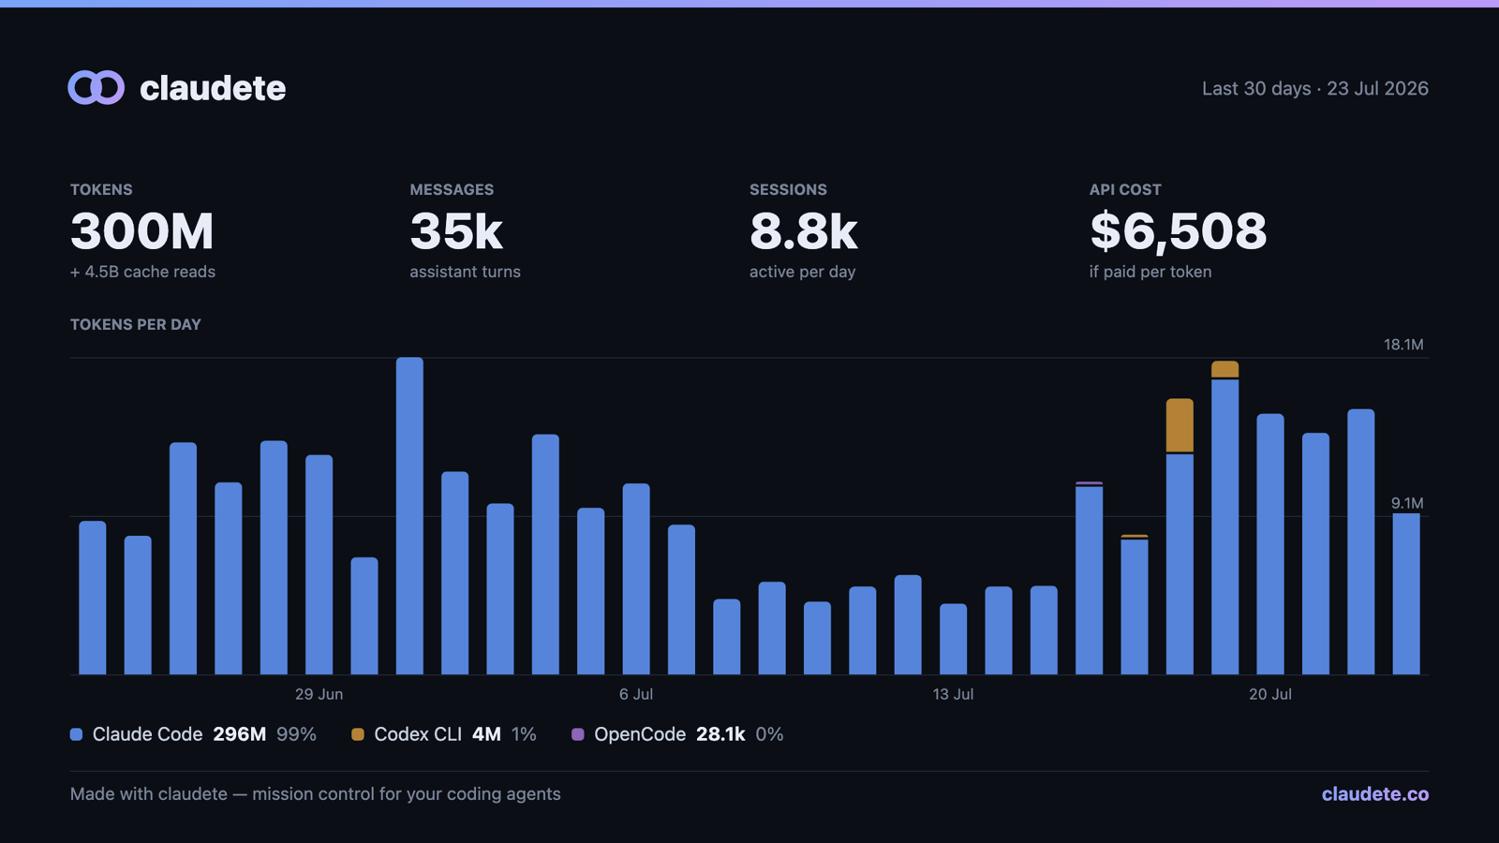Click the 296M Claude Code token count
The width and height of the screenshot is (1499, 843).
pos(240,734)
